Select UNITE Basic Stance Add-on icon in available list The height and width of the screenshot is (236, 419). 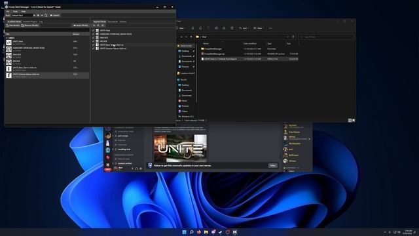pyautogui.click(x=9, y=69)
